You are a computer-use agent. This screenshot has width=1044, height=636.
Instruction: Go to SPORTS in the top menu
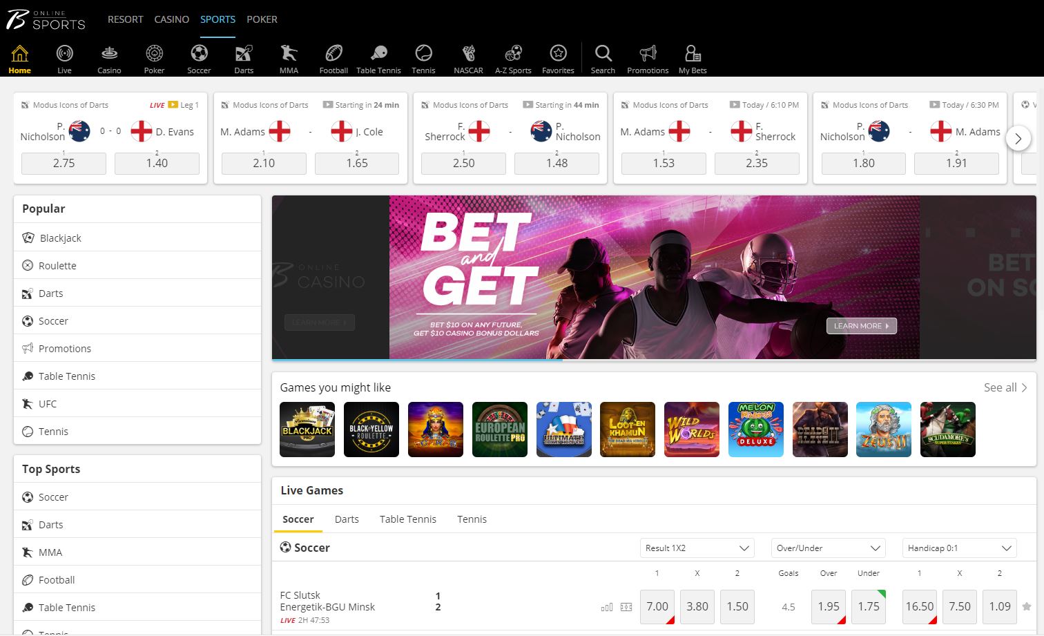tap(217, 19)
